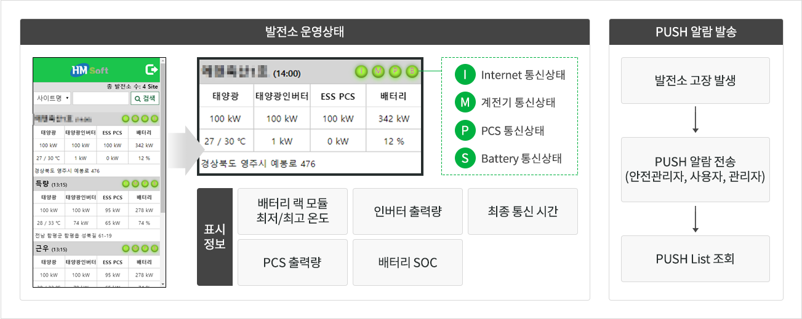Image resolution: width=802 pixels, height=319 pixels.
Task: Click the green P PCS 통신상태 legend icon
Action: (465, 130)
